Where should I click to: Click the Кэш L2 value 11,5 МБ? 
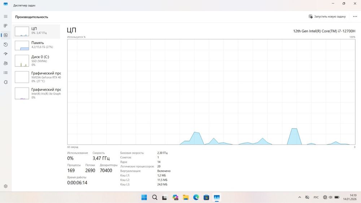(162, 180)
